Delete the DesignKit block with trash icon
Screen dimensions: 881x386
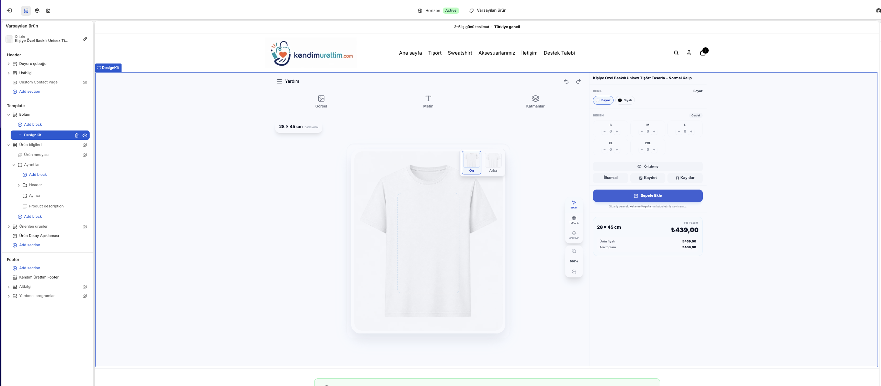pyautogui.click(x=77, y=135)
